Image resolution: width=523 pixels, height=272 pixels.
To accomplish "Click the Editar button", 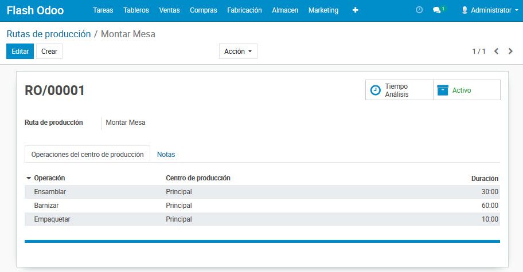I will [20, 52].
